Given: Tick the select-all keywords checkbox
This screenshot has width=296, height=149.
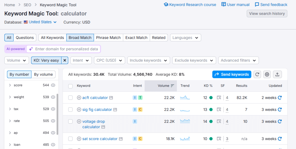Looking at the screenshot, I should point(71,86).
